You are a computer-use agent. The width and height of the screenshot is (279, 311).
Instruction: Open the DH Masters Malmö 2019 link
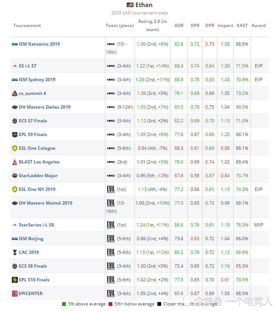click(45, 203)
